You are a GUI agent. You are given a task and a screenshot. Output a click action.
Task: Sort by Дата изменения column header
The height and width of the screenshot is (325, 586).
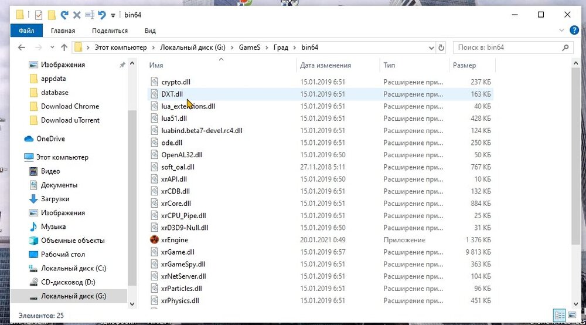coord(325,65)
